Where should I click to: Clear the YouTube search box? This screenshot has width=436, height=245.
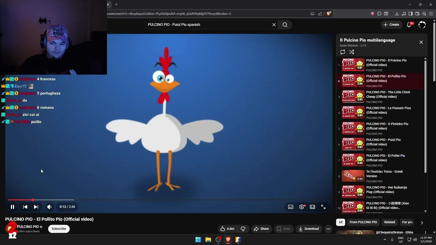point(274,24)
